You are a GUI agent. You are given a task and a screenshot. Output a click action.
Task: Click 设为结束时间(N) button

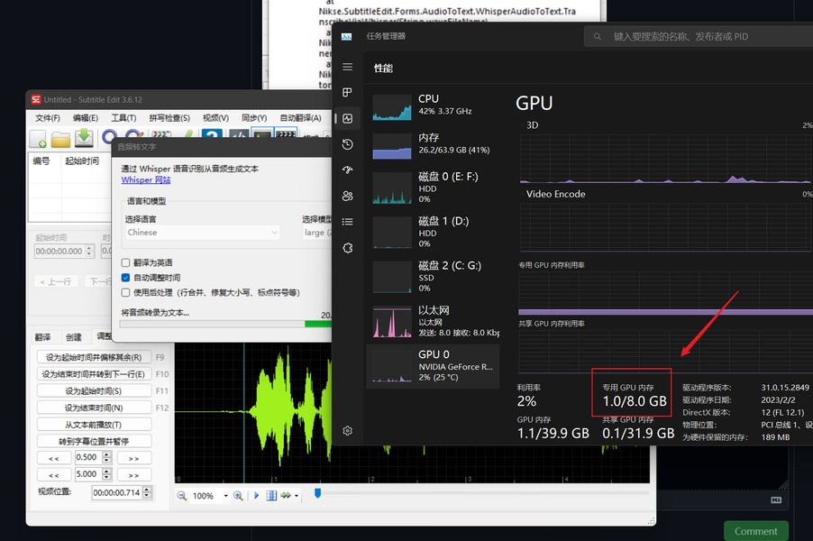pos(94,408)
